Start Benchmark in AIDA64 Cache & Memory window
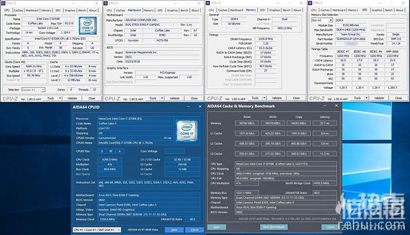The image size is (410, 235). tap(274, 227)
